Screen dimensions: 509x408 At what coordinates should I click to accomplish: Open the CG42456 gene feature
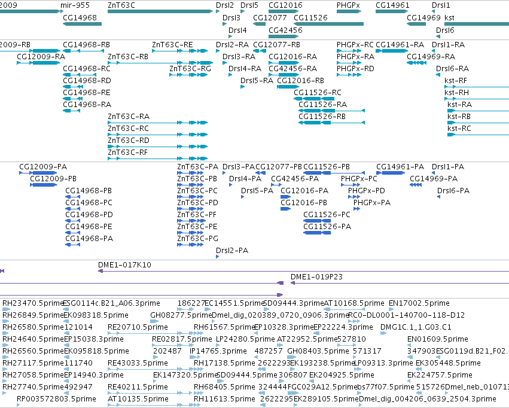(284, 36)
